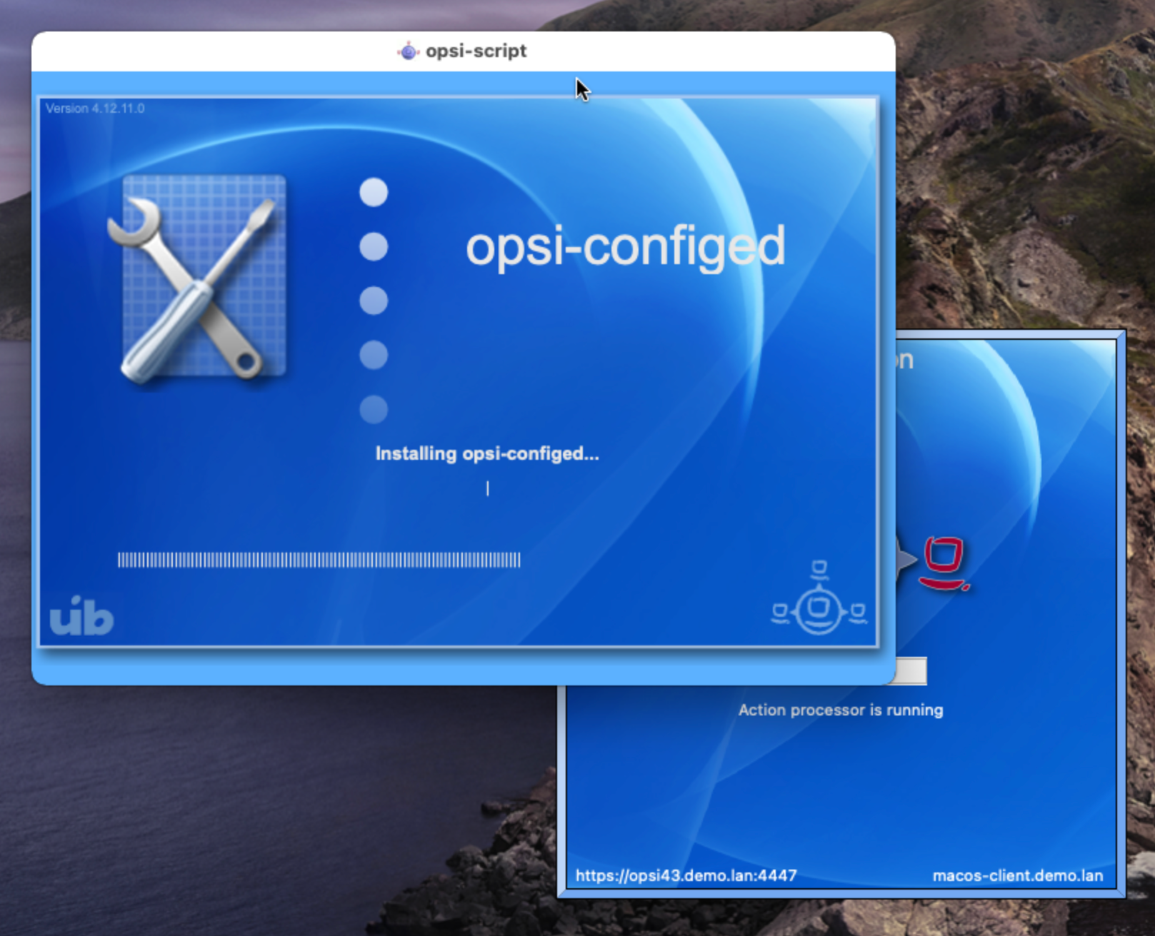Viewport: 1155px width, 936px height.
Task: Click the 'Version 4.12.11.0' label
Action: tap(95, 109)
